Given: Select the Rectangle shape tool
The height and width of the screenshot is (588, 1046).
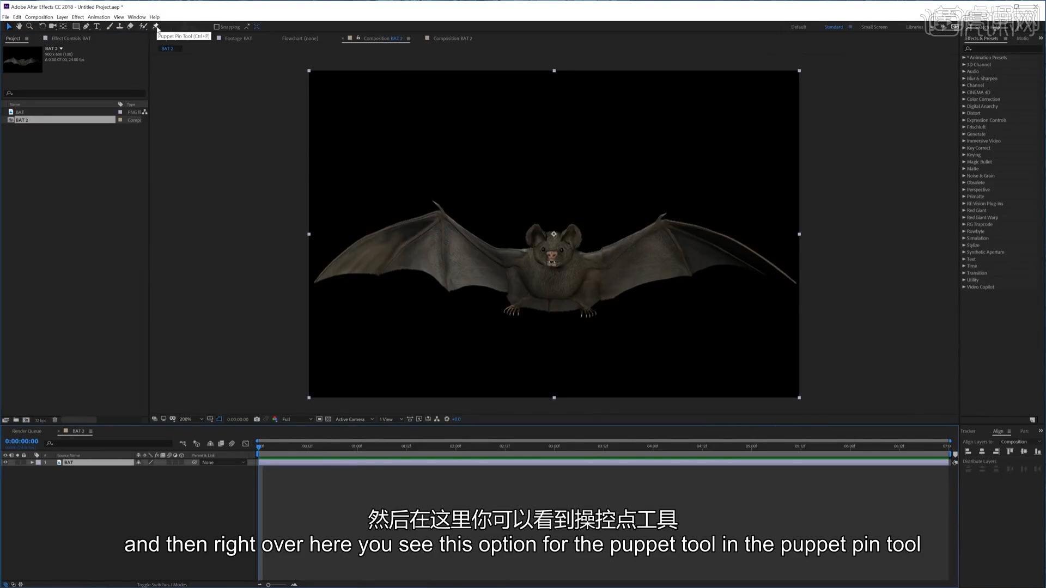Looking at the screenshot, I should tap(76, 26).
